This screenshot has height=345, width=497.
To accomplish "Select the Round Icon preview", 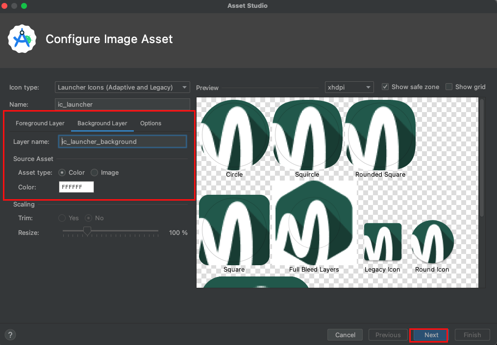I will [x=432, y=242].
